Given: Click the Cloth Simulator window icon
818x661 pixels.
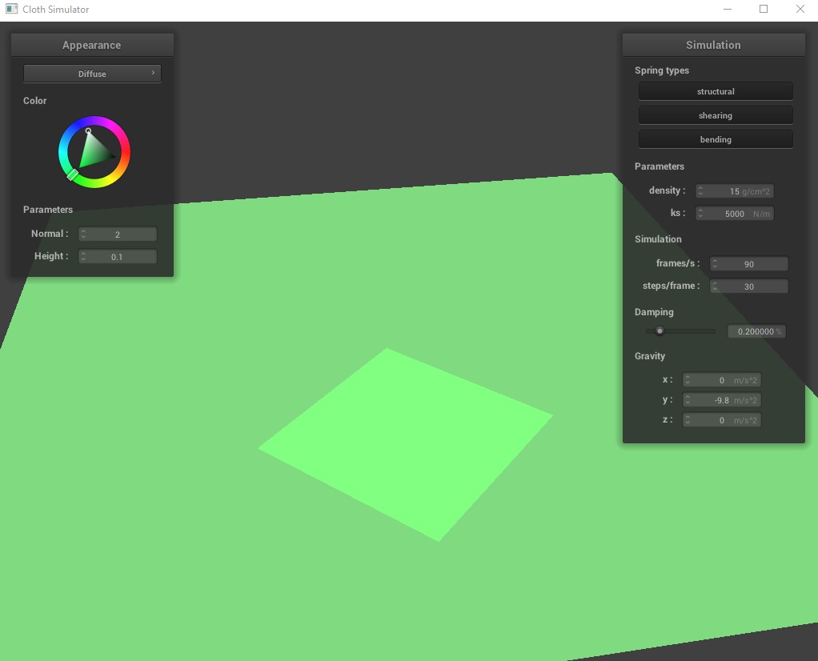Looking at the screenshot, I should 11,10.
